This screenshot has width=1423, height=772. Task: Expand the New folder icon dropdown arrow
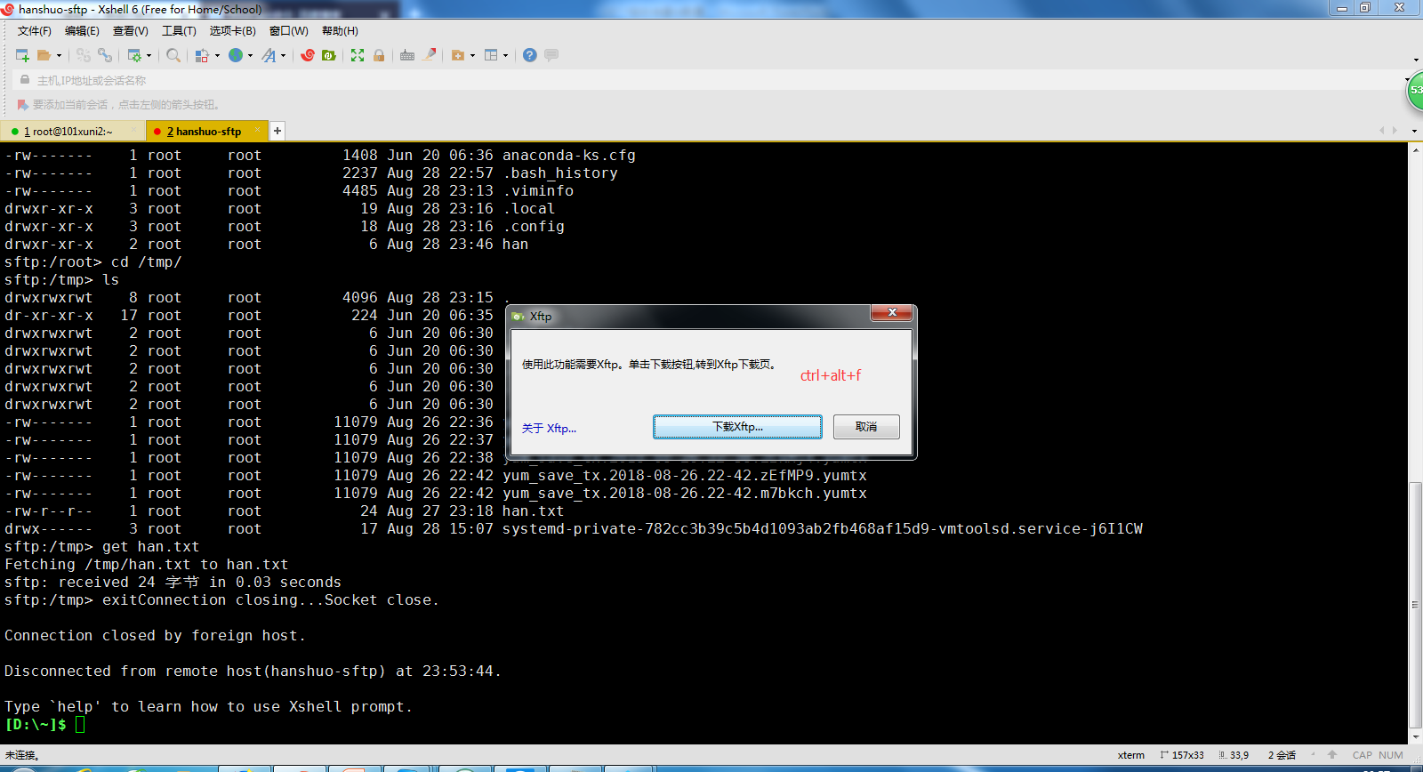click(472, 55)
